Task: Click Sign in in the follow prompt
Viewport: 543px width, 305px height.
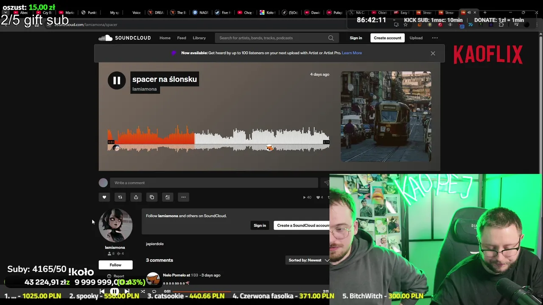Action: 260,225
